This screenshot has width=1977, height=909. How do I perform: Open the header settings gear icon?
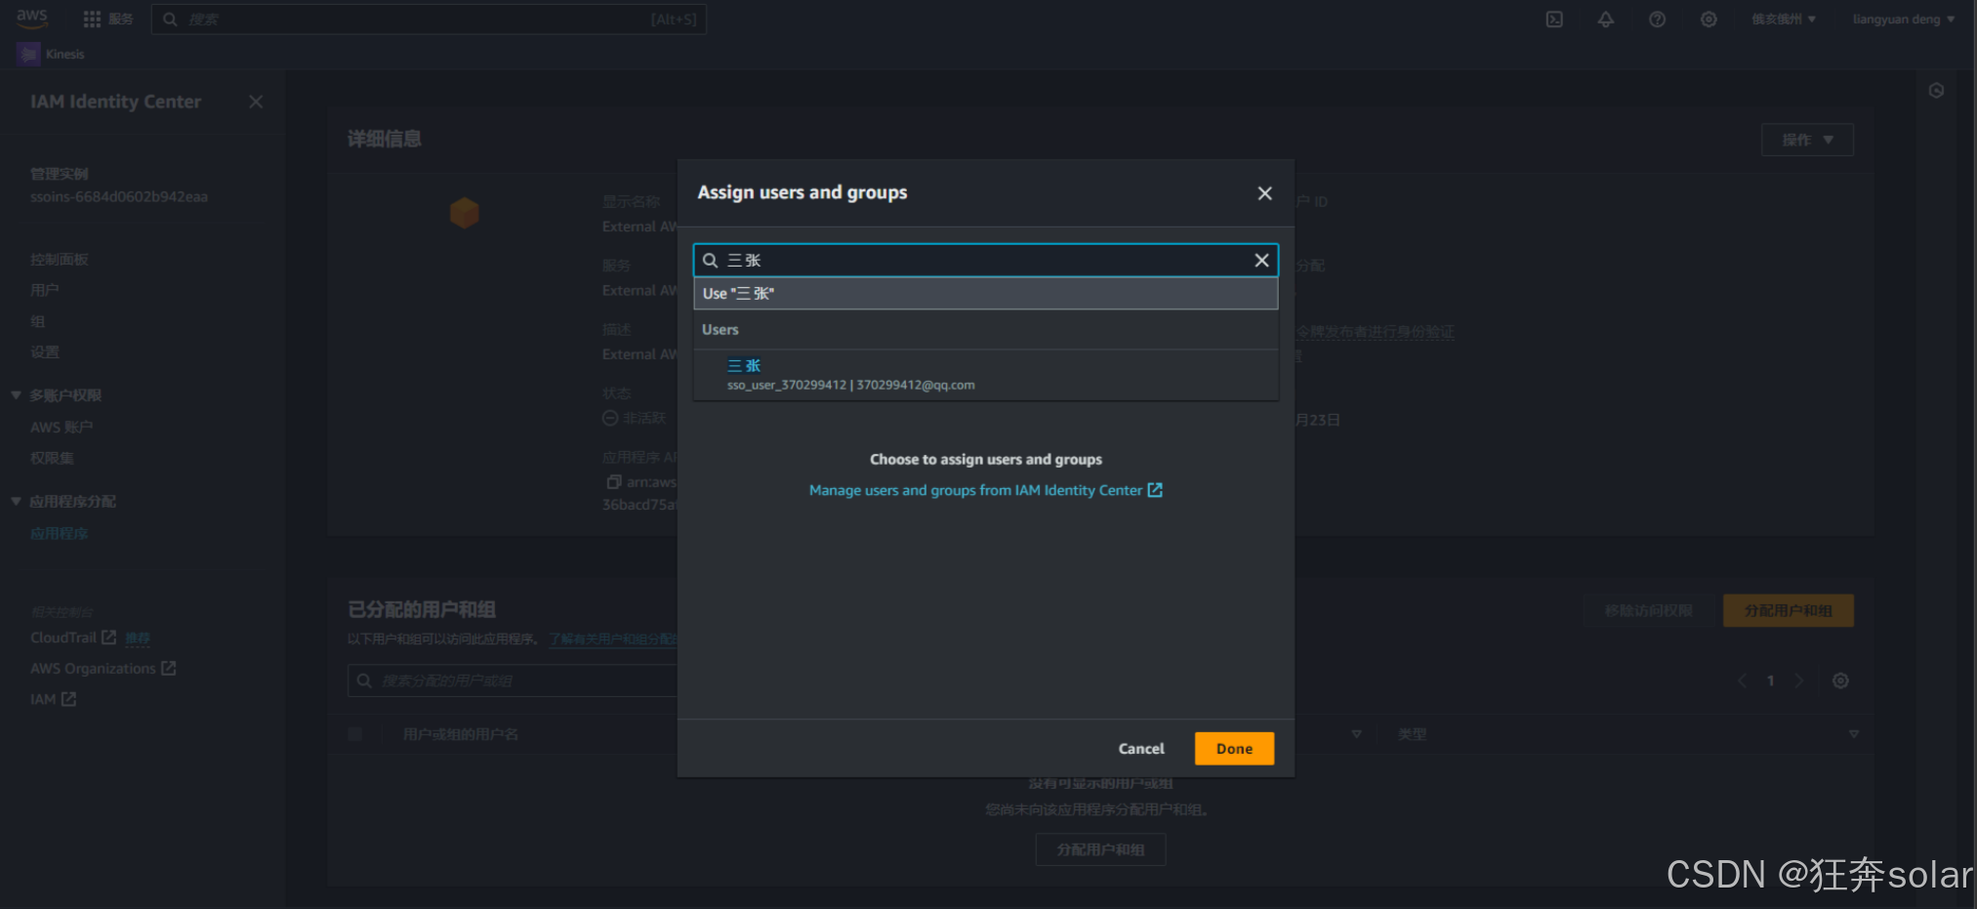pos(1709,20)
